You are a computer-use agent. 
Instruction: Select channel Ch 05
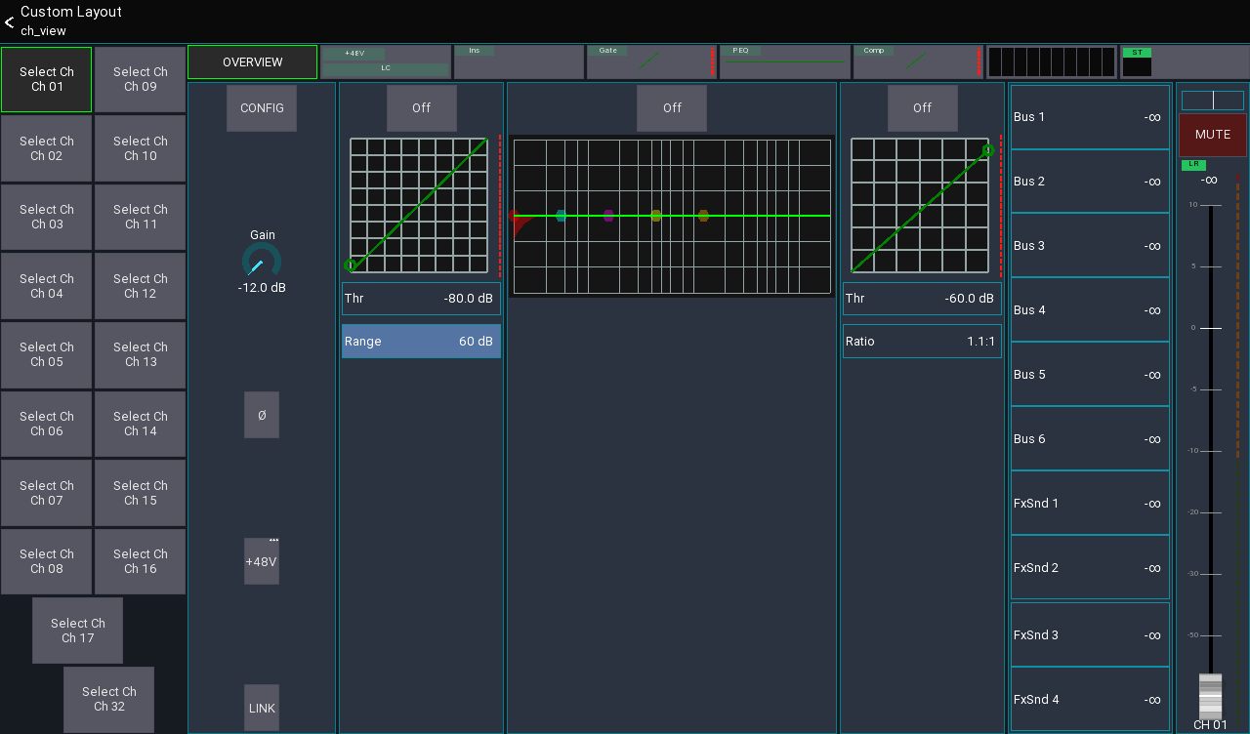pos(46,354)
